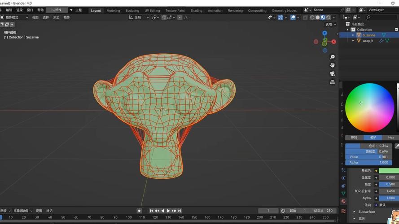Click the outliner search magnifier icon

368,17
